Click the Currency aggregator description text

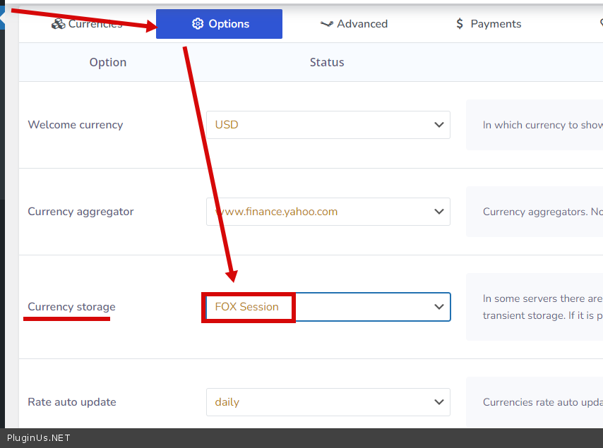(542, 212)
